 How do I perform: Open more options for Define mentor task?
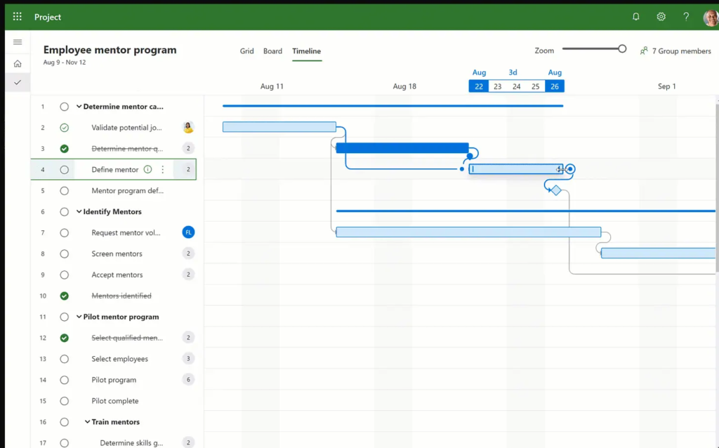163,169
